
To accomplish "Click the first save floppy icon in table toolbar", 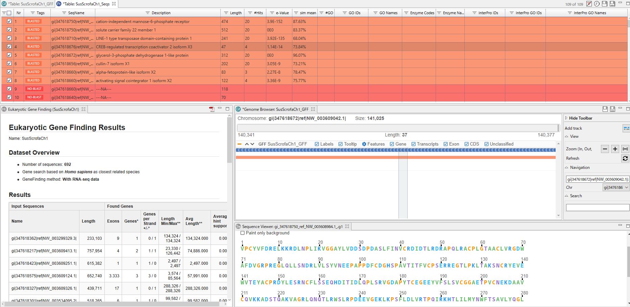I will 605,4.
